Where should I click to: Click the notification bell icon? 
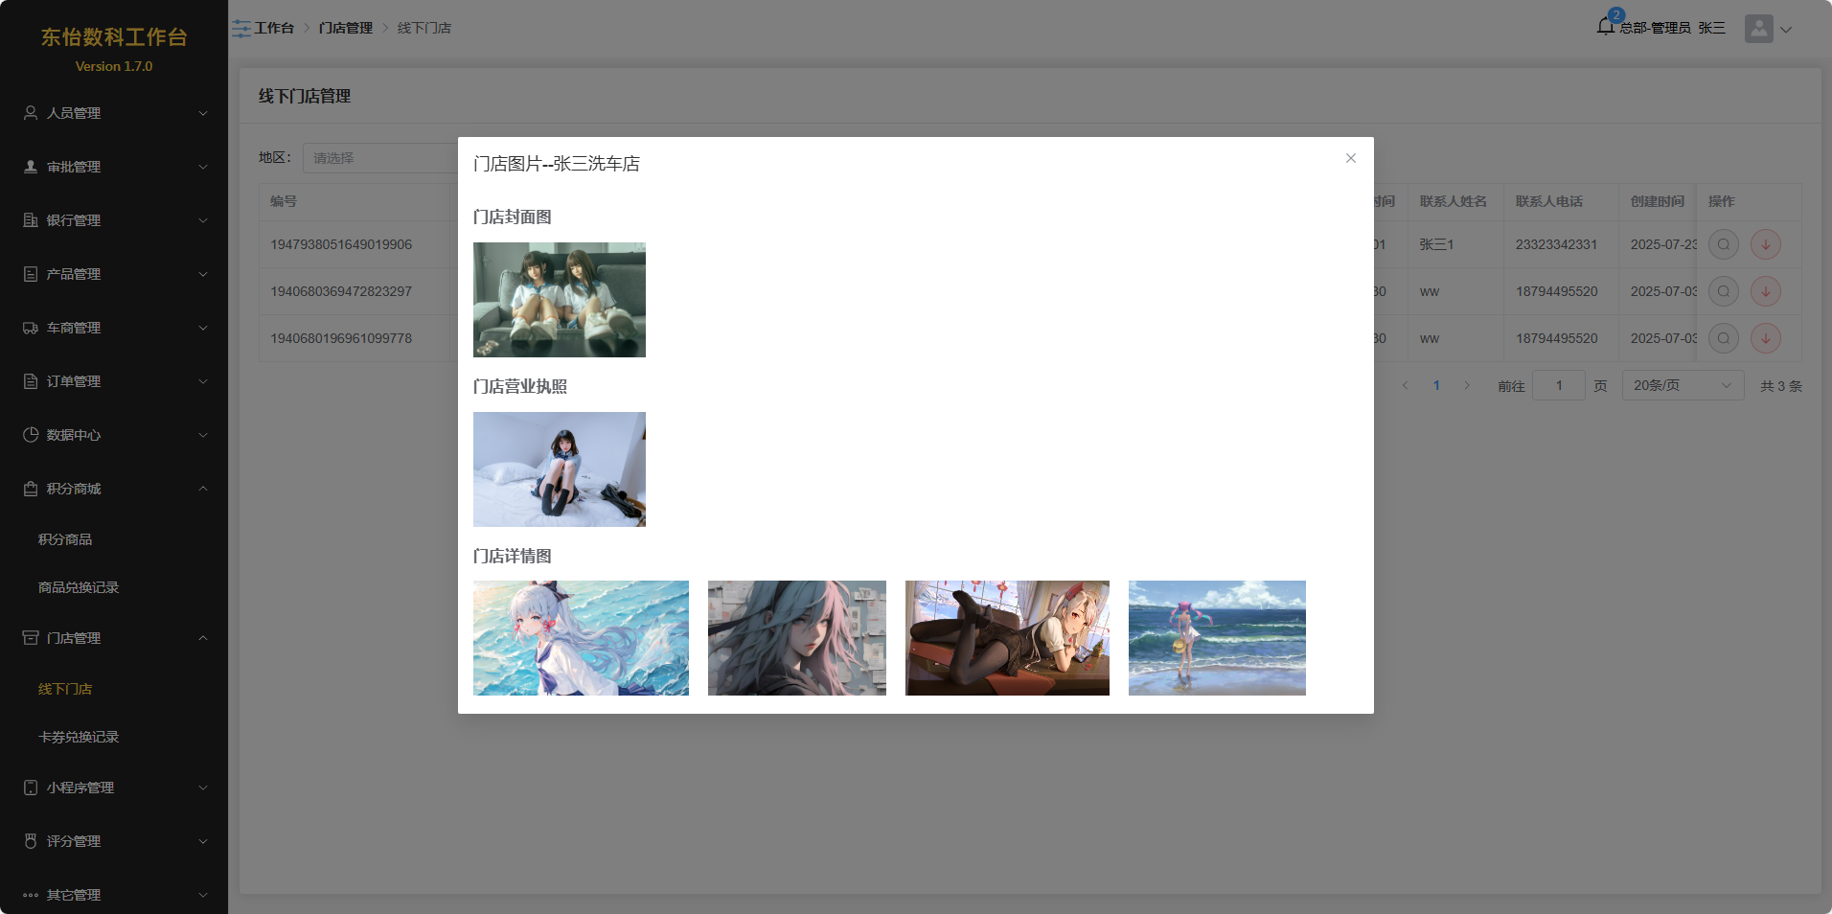point(1606,27)
